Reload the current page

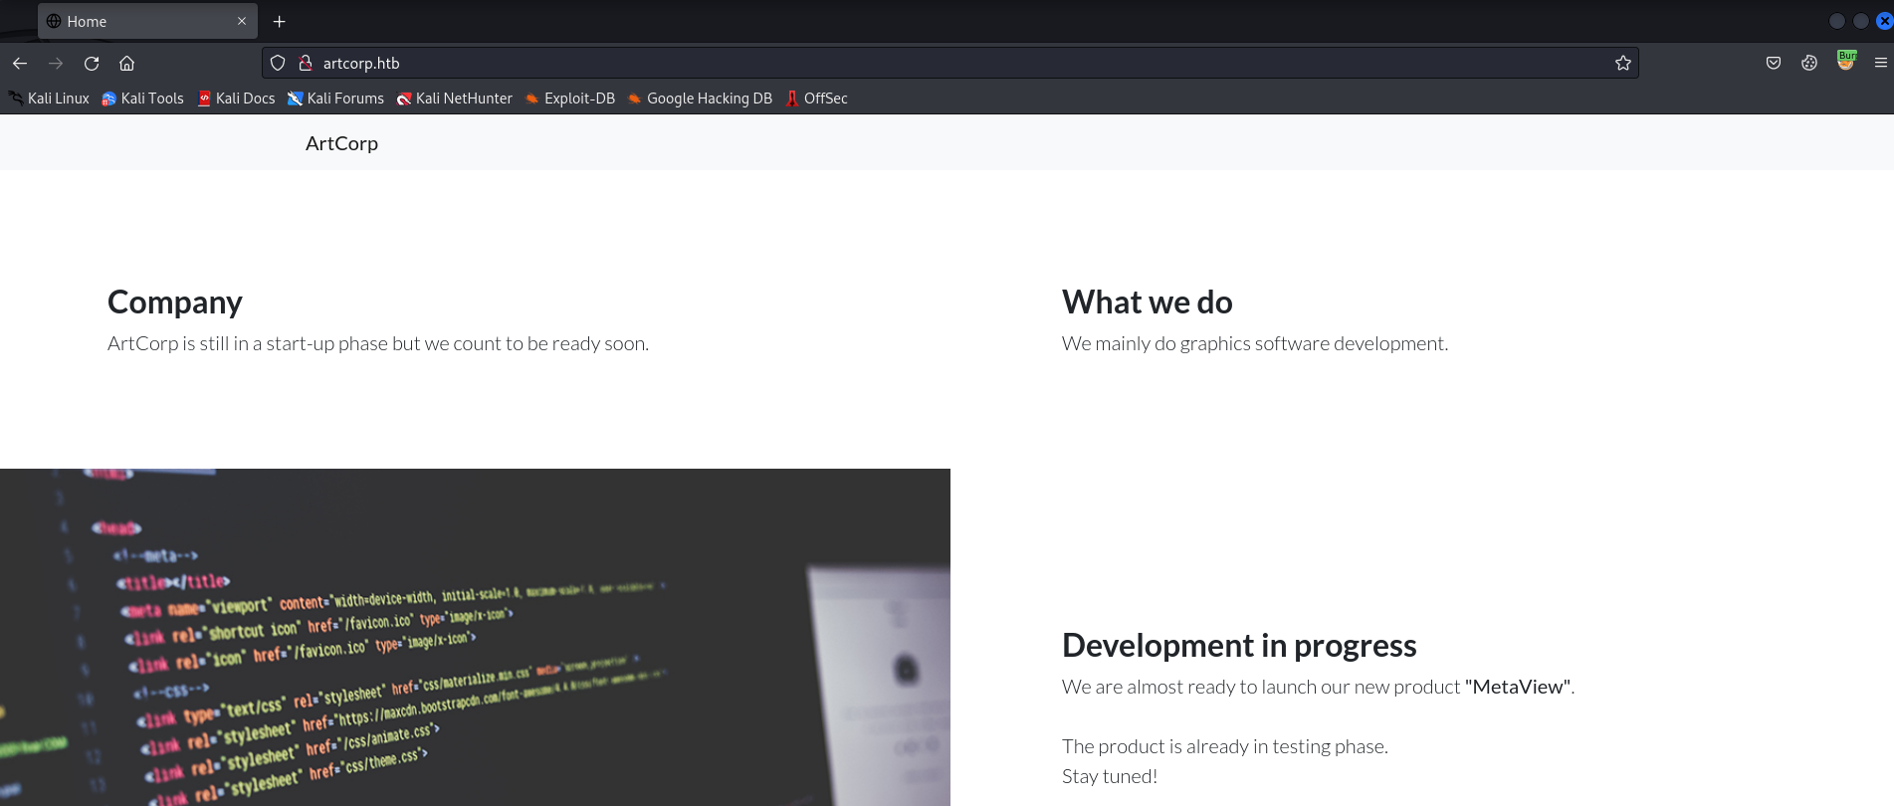(x=92, y=64)
